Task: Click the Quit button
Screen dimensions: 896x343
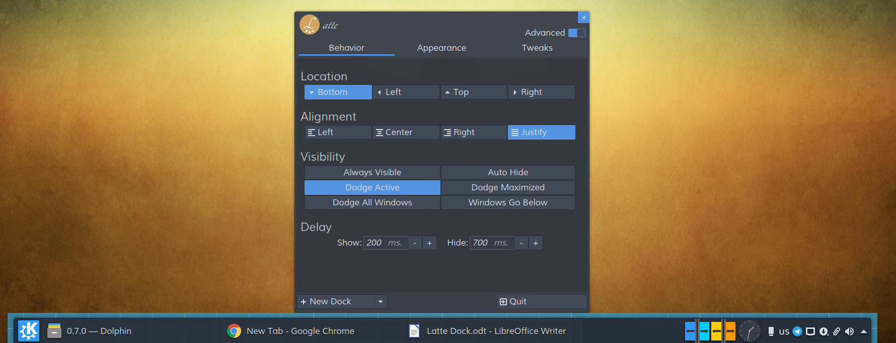Action: (541, 301)
